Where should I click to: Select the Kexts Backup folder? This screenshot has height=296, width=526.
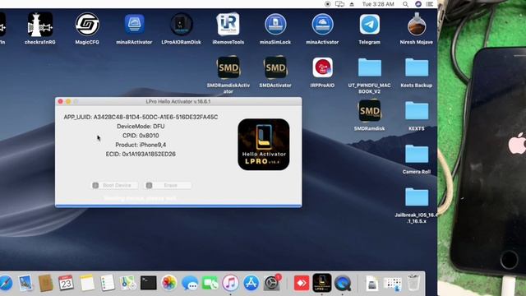coord(417,67)
